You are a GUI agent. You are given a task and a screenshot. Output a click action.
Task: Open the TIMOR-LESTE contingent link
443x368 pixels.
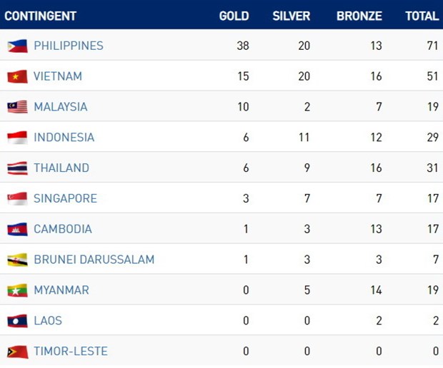[x=71, y=352]
